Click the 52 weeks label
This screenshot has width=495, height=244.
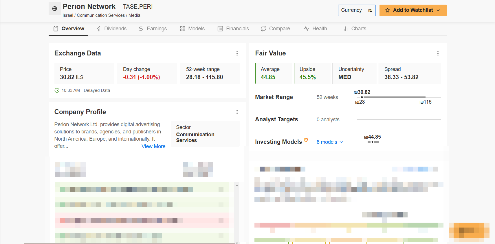[327, 97]
